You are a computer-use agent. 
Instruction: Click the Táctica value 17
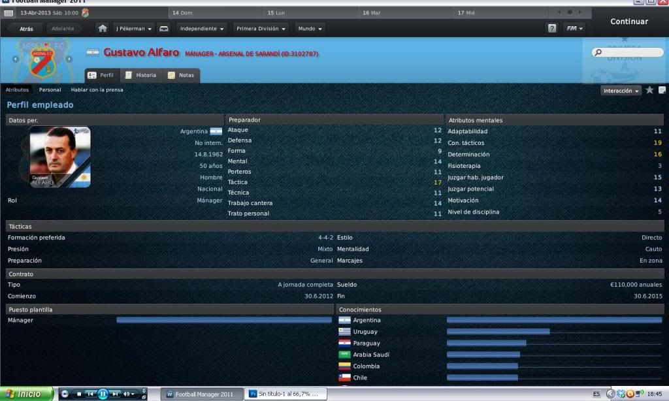pyautogui.click(x=438, y=183)
